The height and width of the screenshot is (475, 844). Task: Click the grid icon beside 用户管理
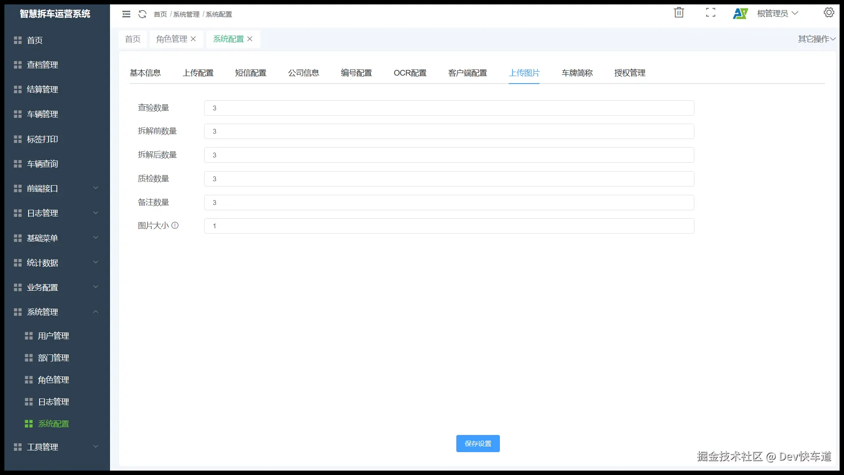point(29,336)
